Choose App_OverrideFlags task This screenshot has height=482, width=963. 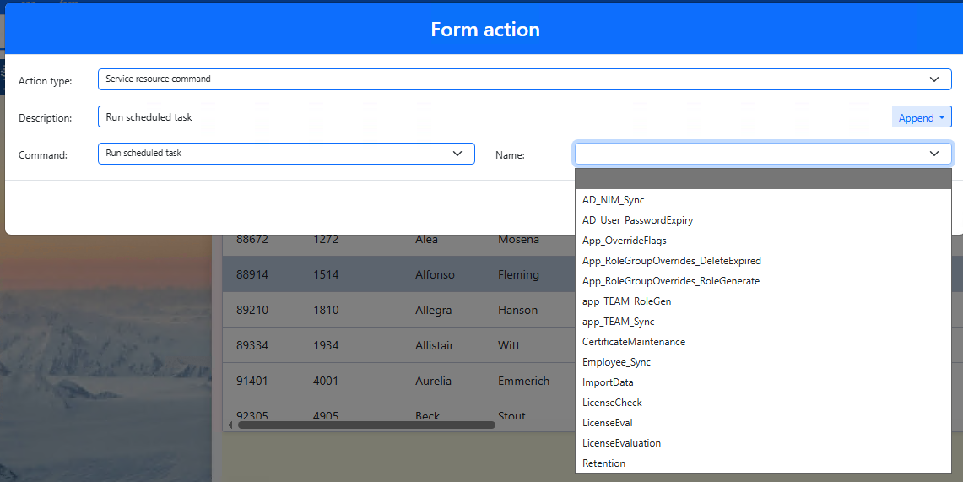[x=763, y=240]
